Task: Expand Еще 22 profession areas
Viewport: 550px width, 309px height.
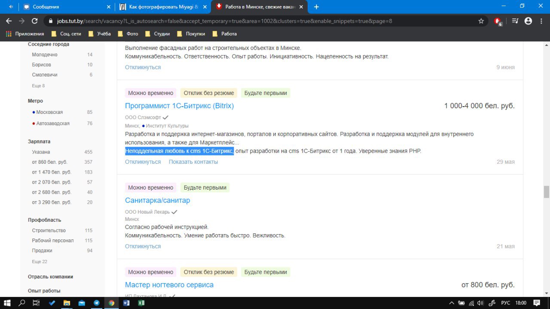Action: click(x=40, y=261)
